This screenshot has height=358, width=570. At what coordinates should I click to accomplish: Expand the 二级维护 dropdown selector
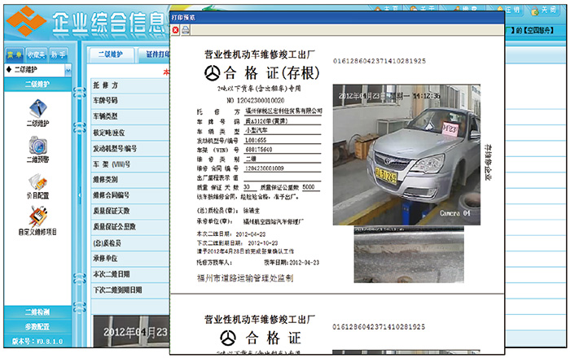(x=68, y=70)
